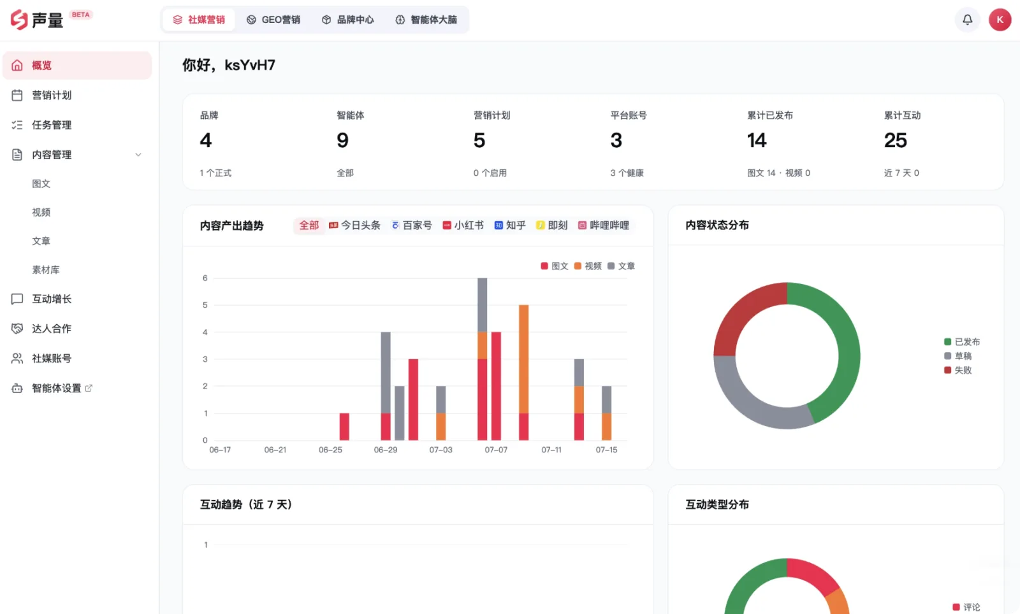Filter trend by 即刻

point(552,225)
